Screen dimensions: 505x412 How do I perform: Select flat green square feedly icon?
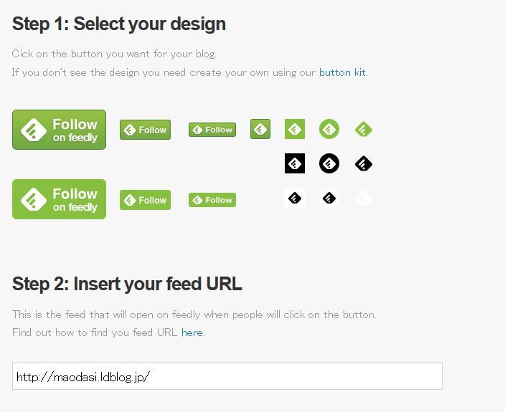tap(295, 129)
